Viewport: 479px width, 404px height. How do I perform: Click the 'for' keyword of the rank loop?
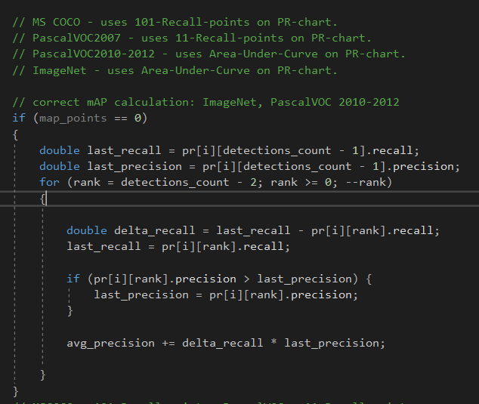pyautogui.click(x=49, y=182)
